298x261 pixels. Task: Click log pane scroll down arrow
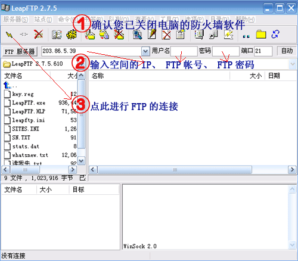(x=292, y=244)
